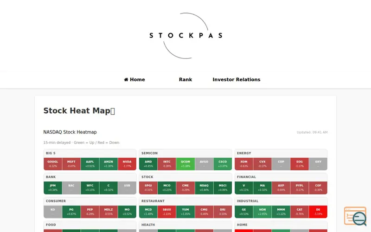
Task: Open the AMD tile in Semicon
Action: 148,164
